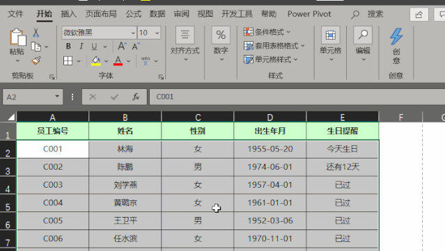Open the Power Pivot tab
This screenshot has height=251, width=445.
tap(309, 14)
